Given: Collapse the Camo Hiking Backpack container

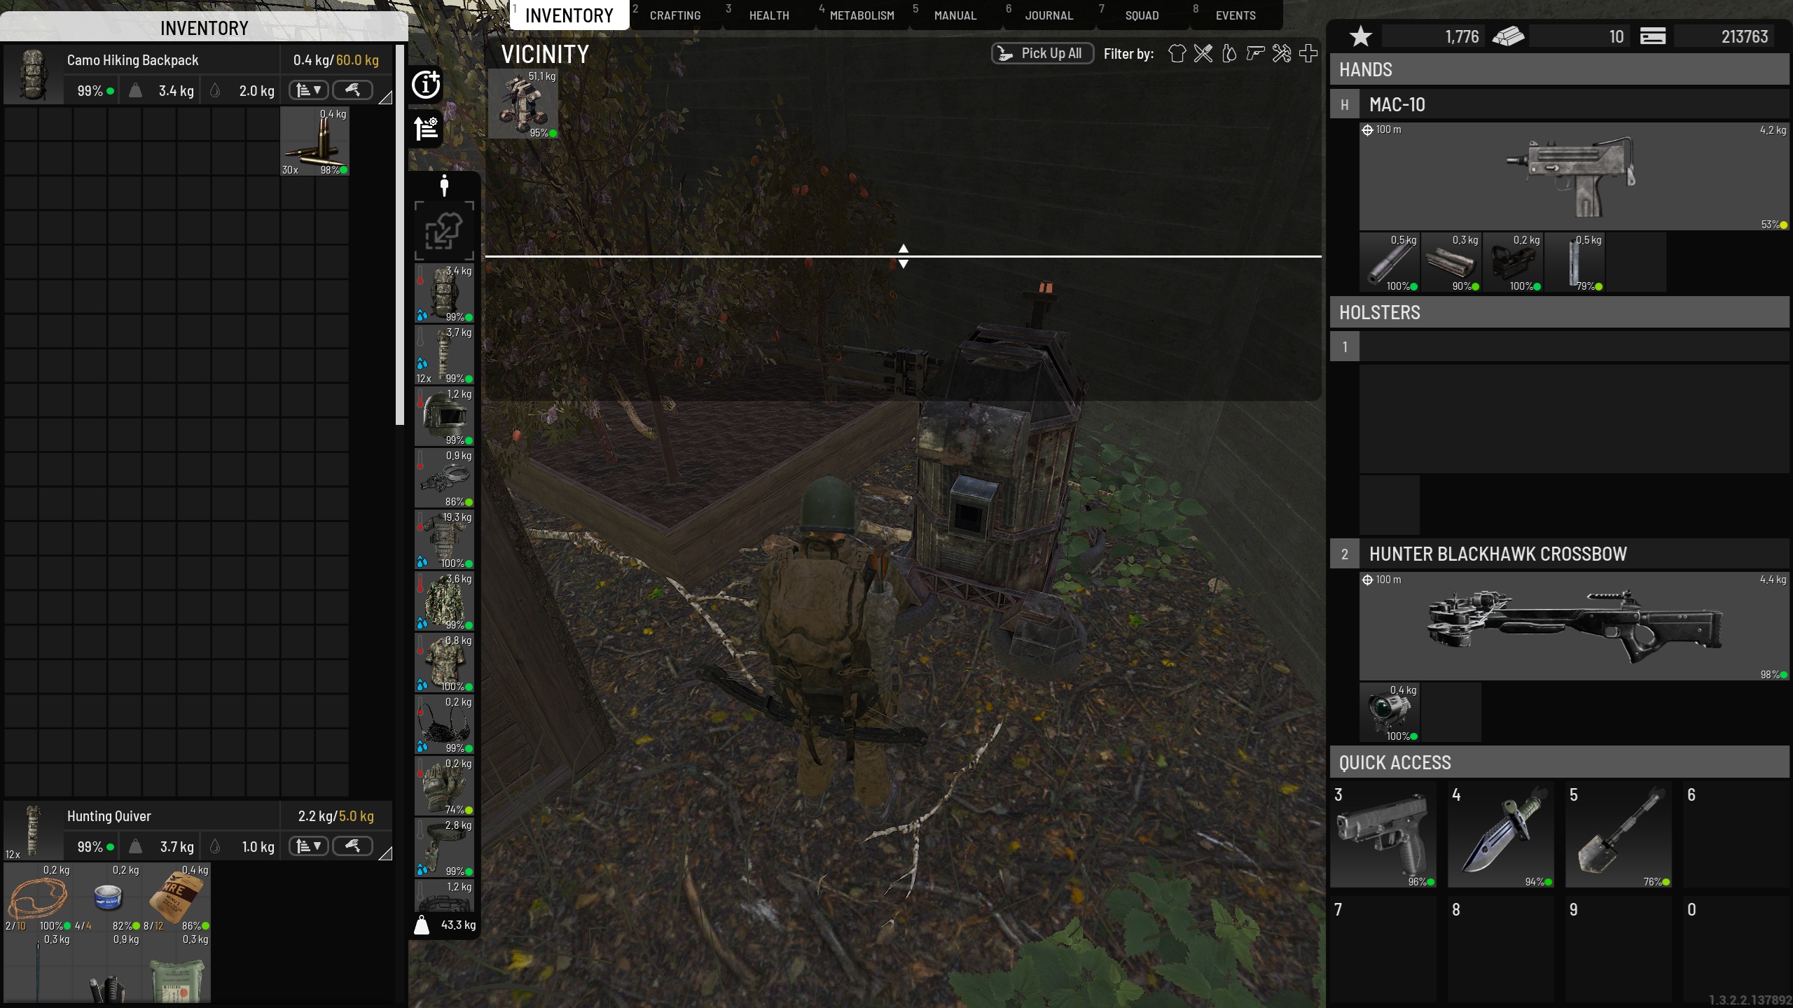Looking at the screenshot, I should (x=385, y=98).
